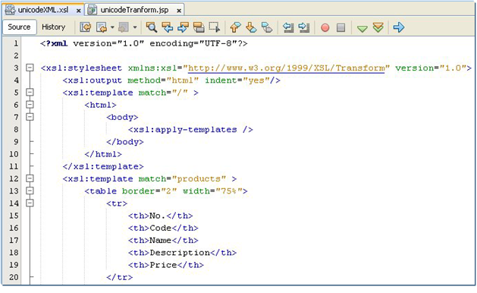Viewport: 477px width, 293px height.
Task: Select the unicodeTranform.jsp tab
Action: tap(134, 10)
